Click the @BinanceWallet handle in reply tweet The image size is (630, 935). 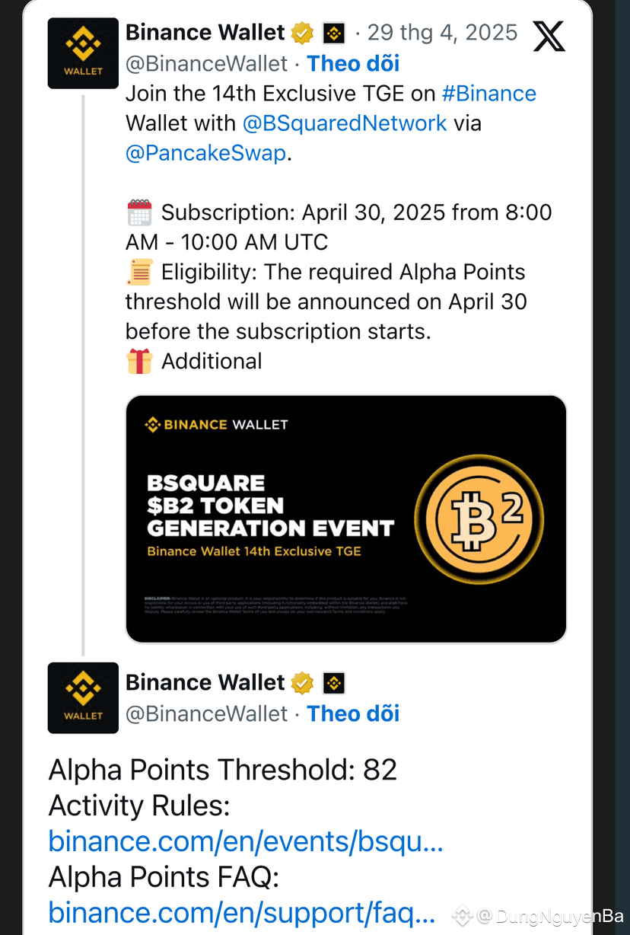coord(206,713)
